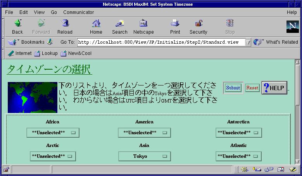Screen dimensions: 302x176
Task: Click the Africa region label
Action: pyautogui.click(x=53, y=122)
